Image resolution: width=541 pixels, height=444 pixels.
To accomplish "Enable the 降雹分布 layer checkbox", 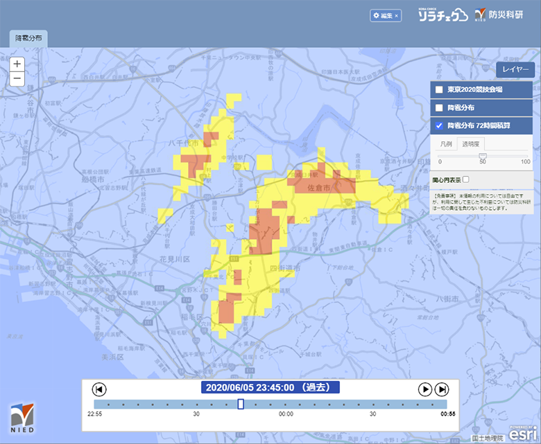I will [x=439, y=108].
